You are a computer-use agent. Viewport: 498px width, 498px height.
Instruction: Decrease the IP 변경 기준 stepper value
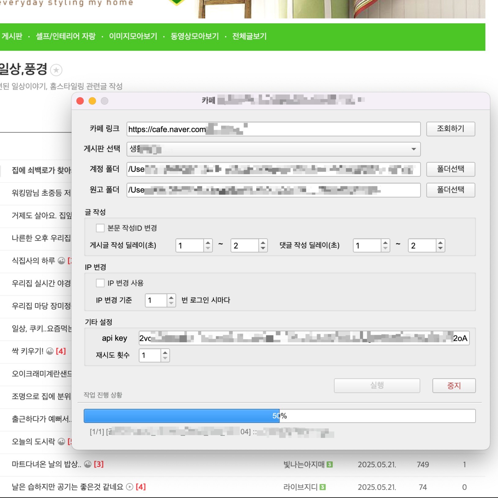coord(171,303)
